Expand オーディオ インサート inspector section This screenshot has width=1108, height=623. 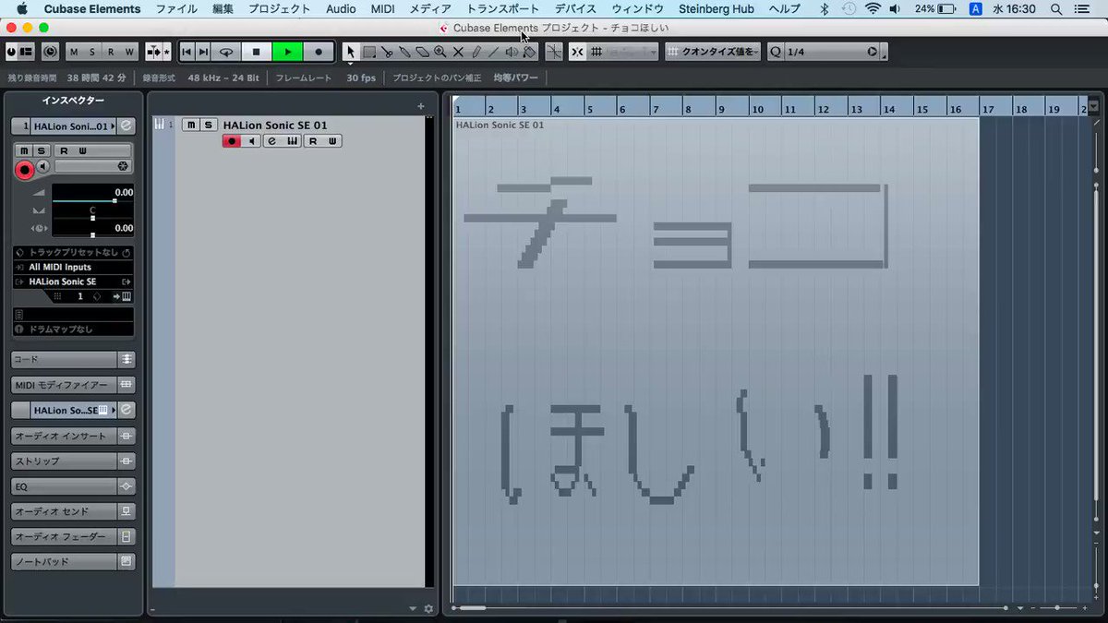[x=73, y=436]
